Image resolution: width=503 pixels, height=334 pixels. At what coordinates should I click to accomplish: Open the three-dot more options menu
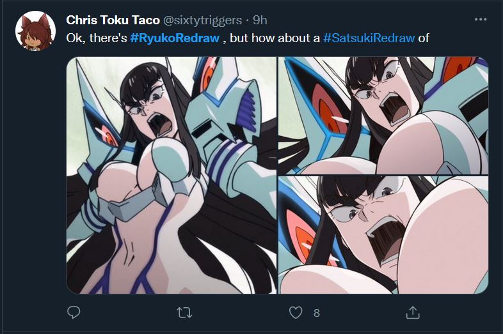(x=480, y=19)
